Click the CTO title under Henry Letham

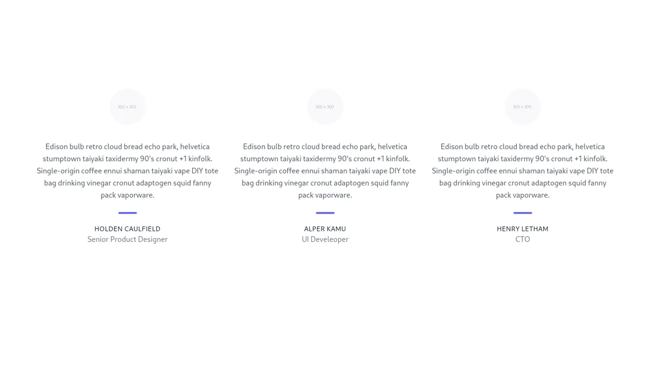[522, 239]
